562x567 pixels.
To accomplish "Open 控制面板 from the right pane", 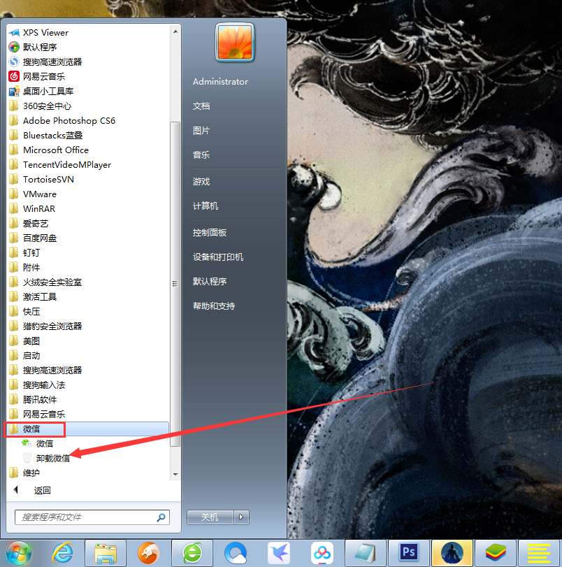I will pos(210,232).
